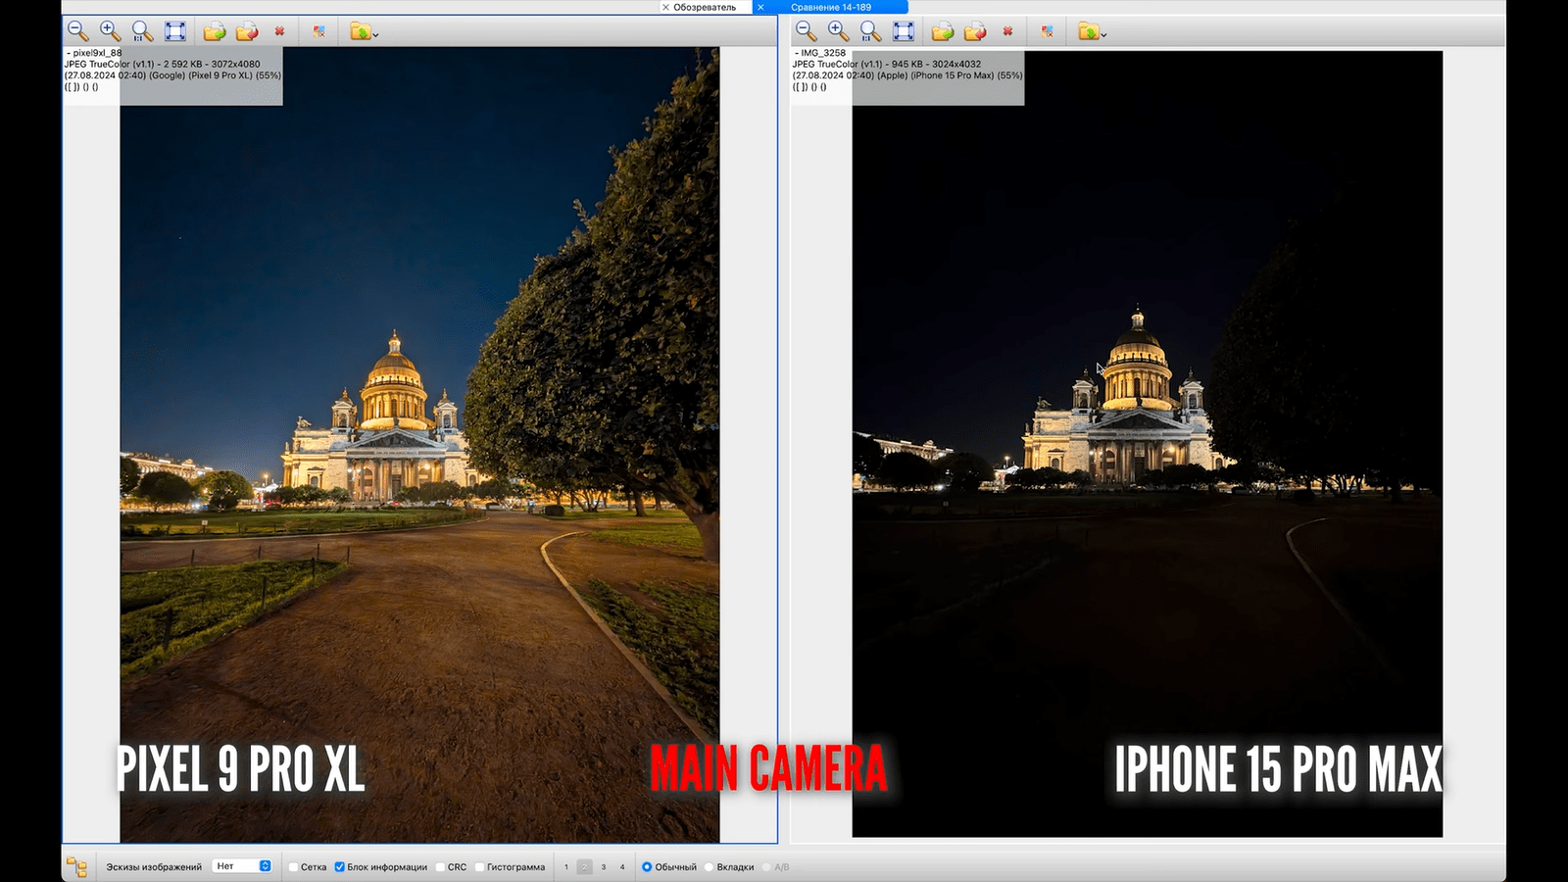Set compare pane count to 2
The width and height of the screenshot is (1568, 882).
tap(585, 867)
